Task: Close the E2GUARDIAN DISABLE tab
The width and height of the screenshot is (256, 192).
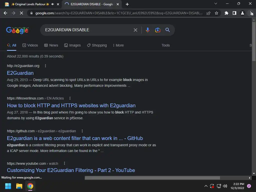Action: tap(118, 4)
